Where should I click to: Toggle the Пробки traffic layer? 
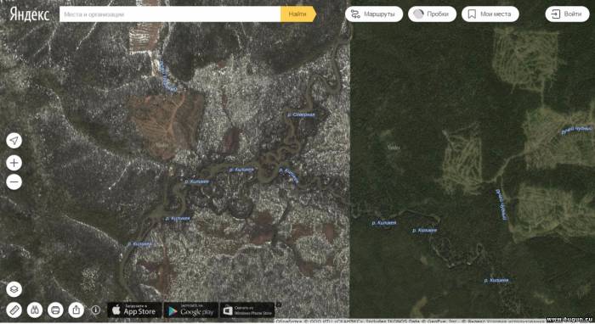click(432, 14)
